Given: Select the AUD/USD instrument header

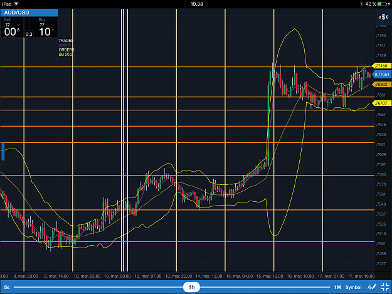Looking at the screenshot, I should 29,13.
